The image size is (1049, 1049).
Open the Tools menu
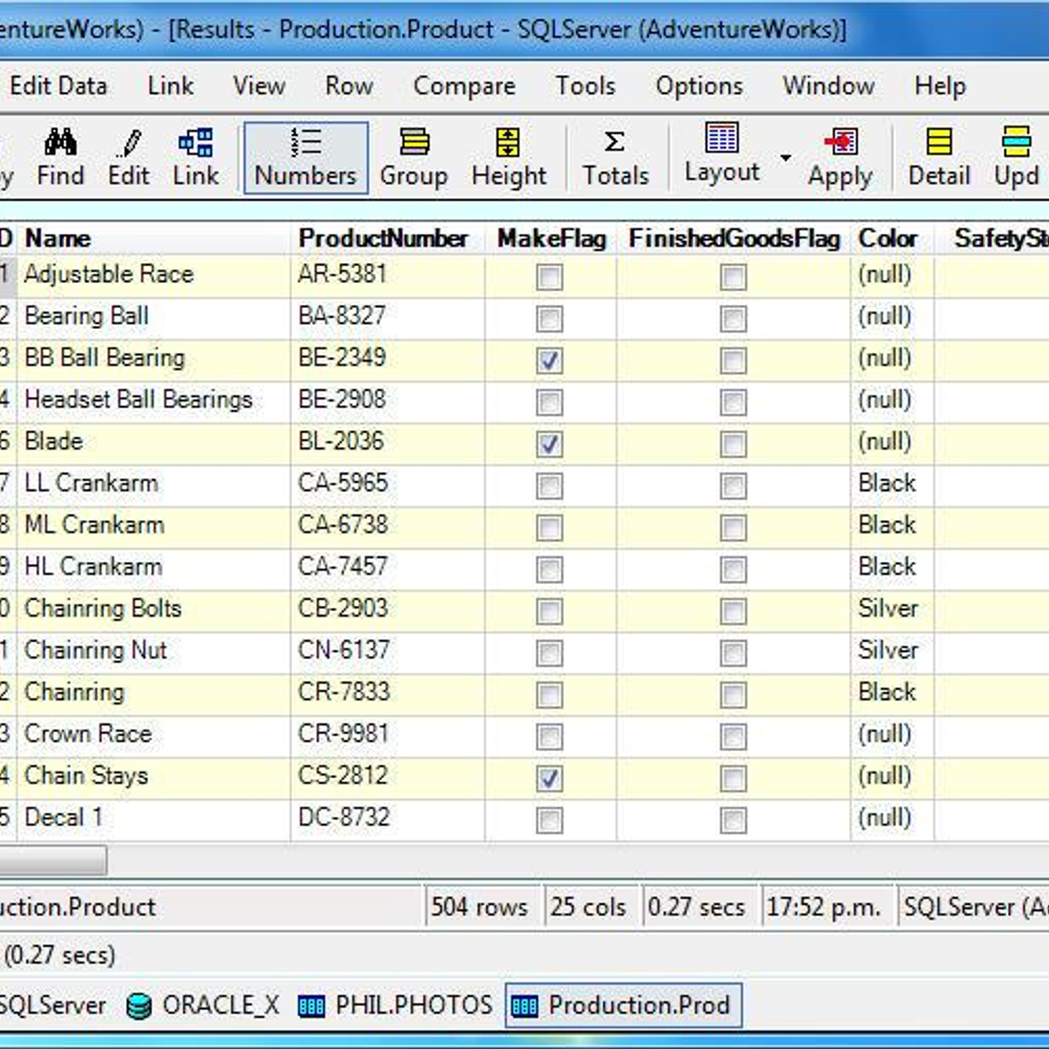tap(585, 86)
